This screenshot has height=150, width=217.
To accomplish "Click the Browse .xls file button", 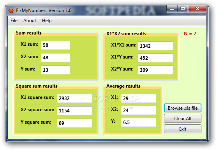I will [183, 108].
